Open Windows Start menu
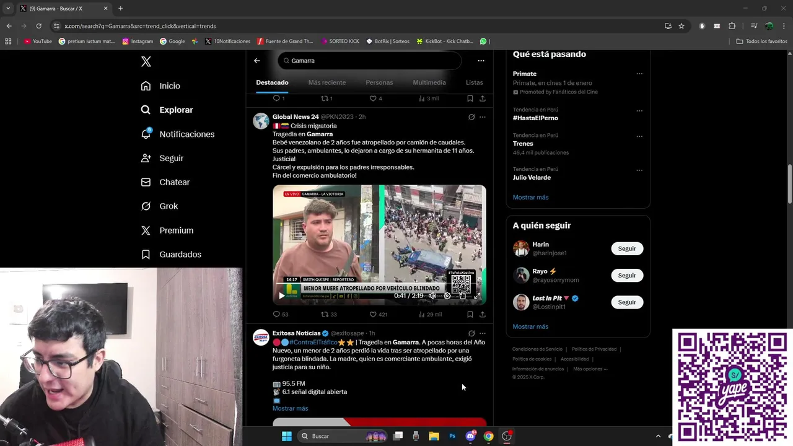 pos(286,436)
